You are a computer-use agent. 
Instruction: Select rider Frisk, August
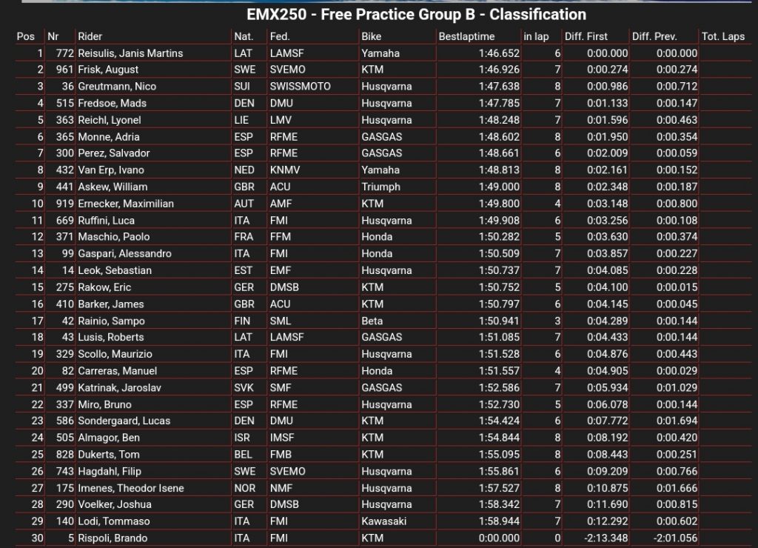[x=108, y=70]
